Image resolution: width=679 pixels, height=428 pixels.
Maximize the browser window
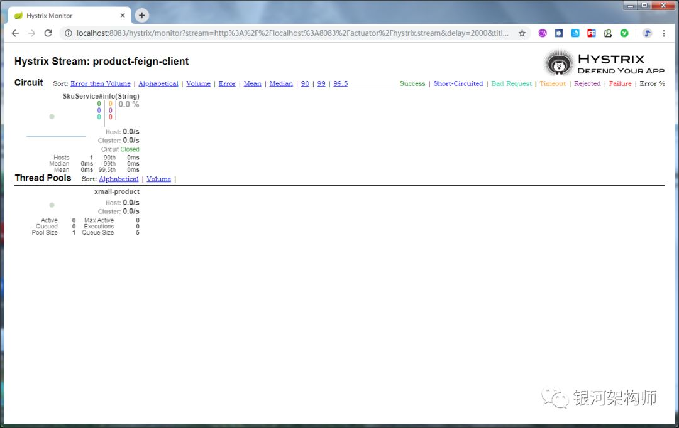644,5
